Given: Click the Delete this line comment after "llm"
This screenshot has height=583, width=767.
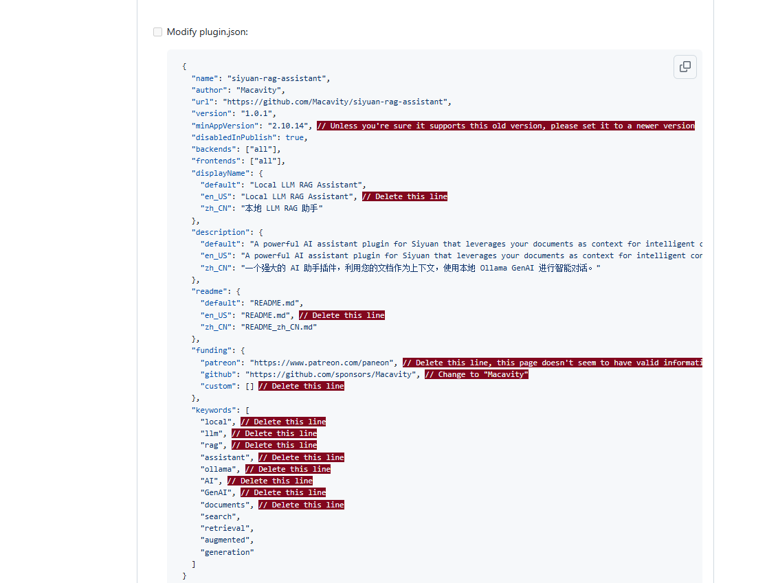Looking at the screenshot, I should click(274, 433).
